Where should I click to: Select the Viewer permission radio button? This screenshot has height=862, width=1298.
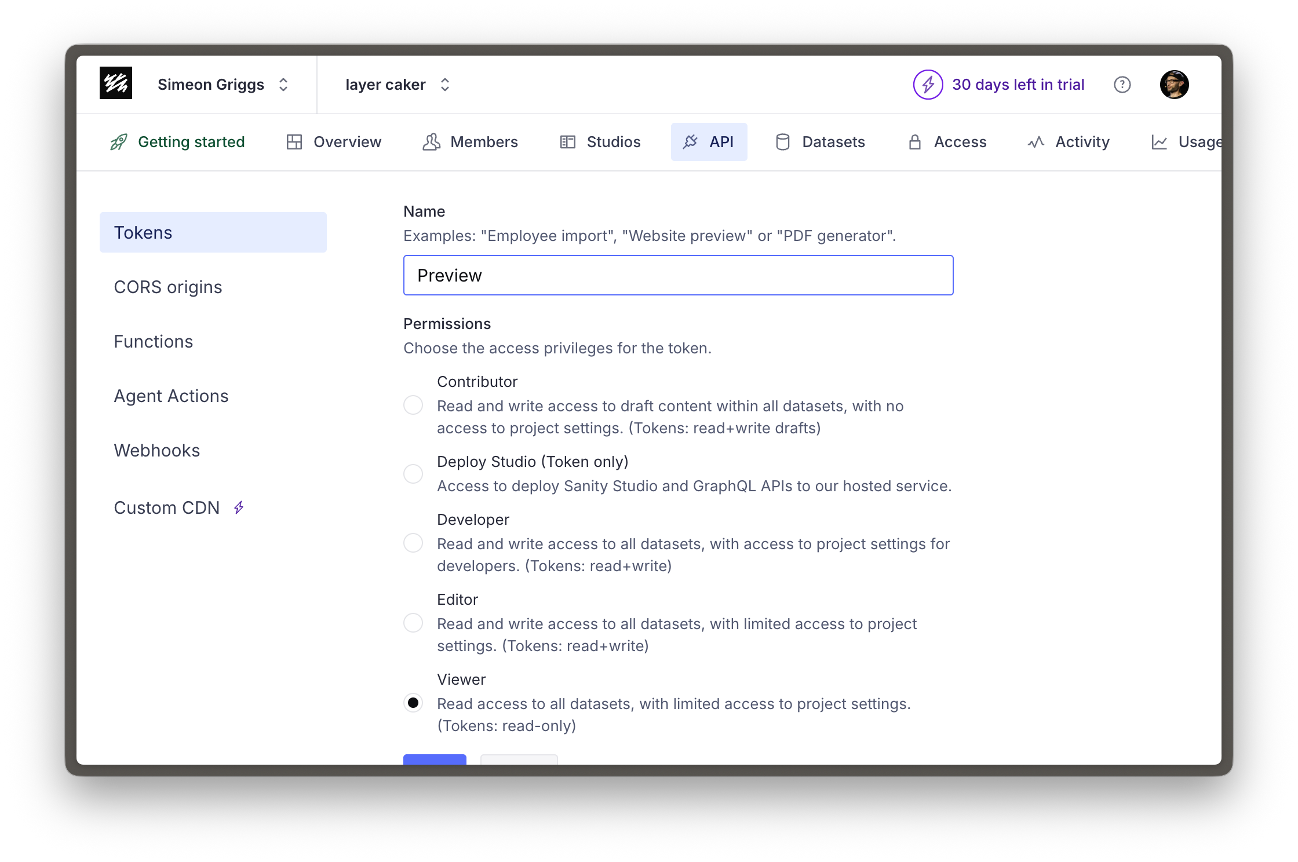pos(413,703)
